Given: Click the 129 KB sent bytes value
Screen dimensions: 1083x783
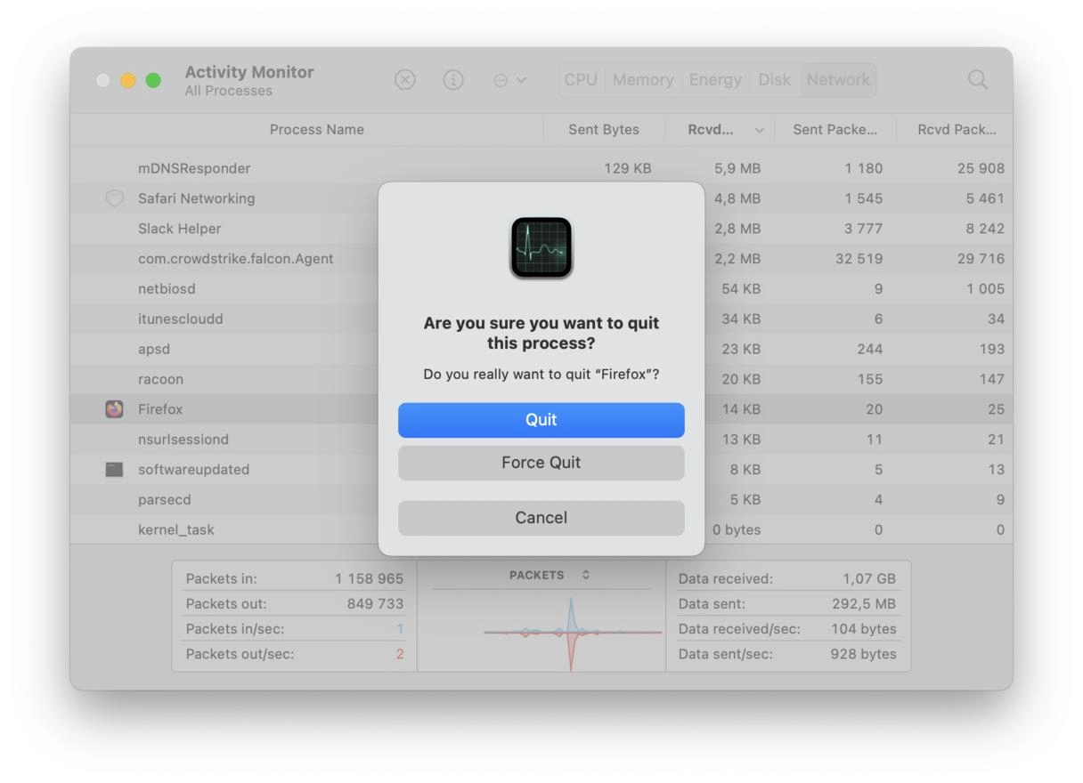Looking at the screenshot, I should tap(628, 168).
